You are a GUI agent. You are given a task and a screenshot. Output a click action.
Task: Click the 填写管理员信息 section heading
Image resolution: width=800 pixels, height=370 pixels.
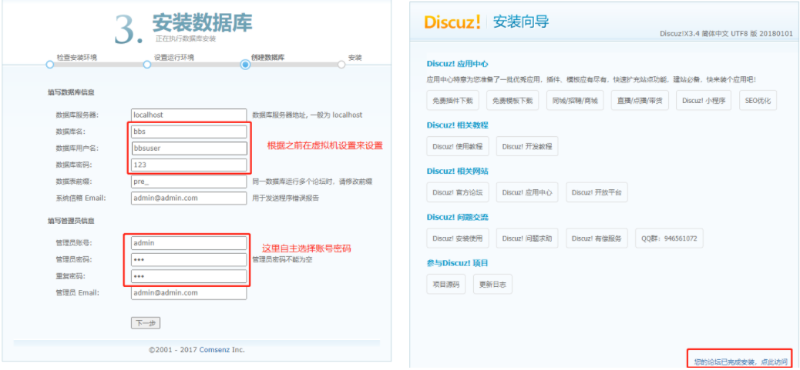click(x=71, y=221)
